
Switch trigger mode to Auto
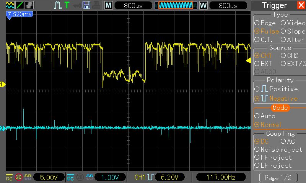tap(265, 116)
